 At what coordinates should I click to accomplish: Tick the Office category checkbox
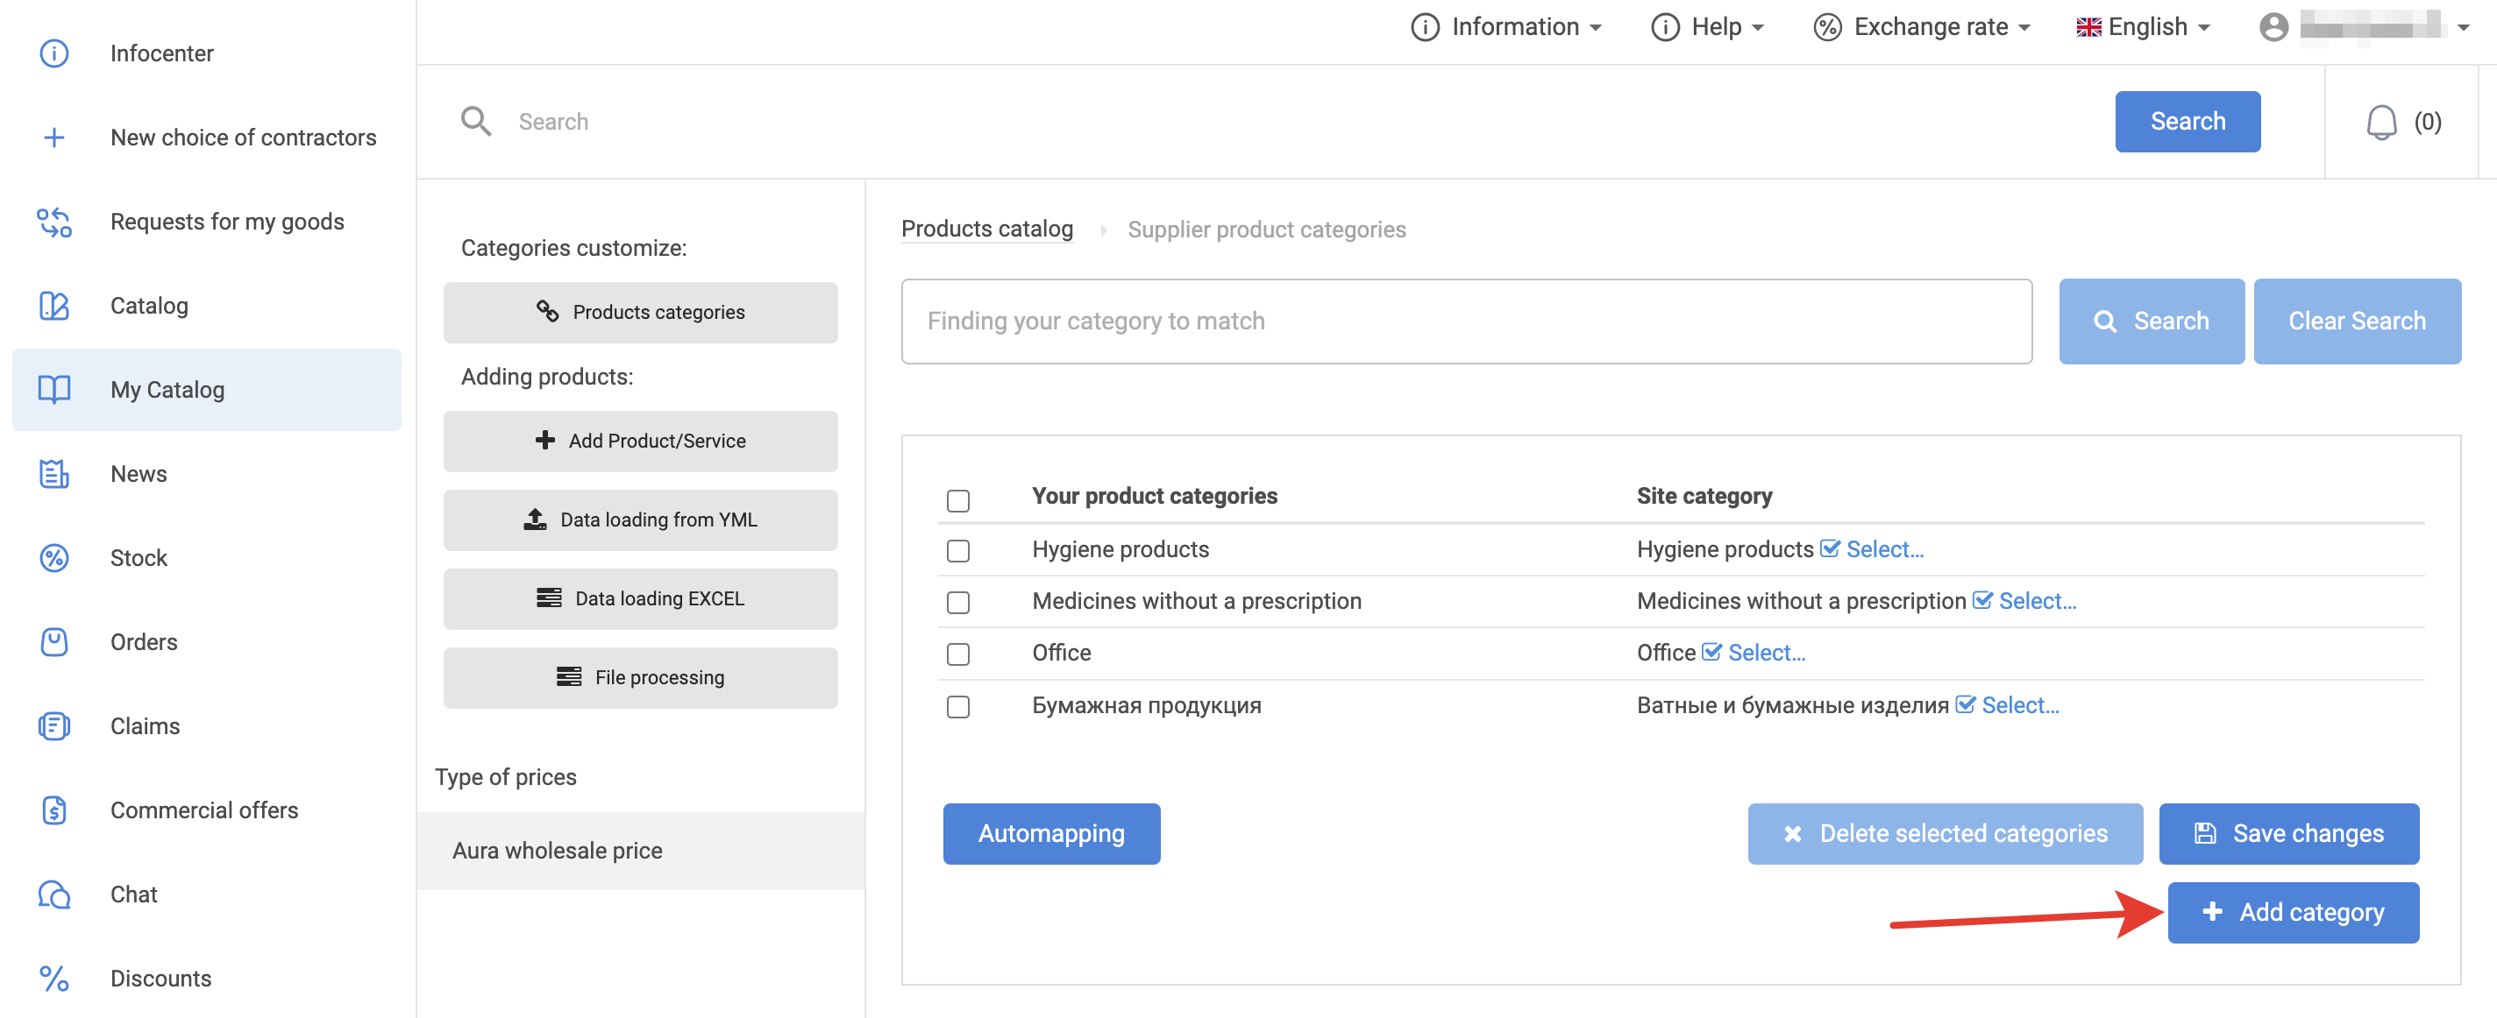point(957,654)
